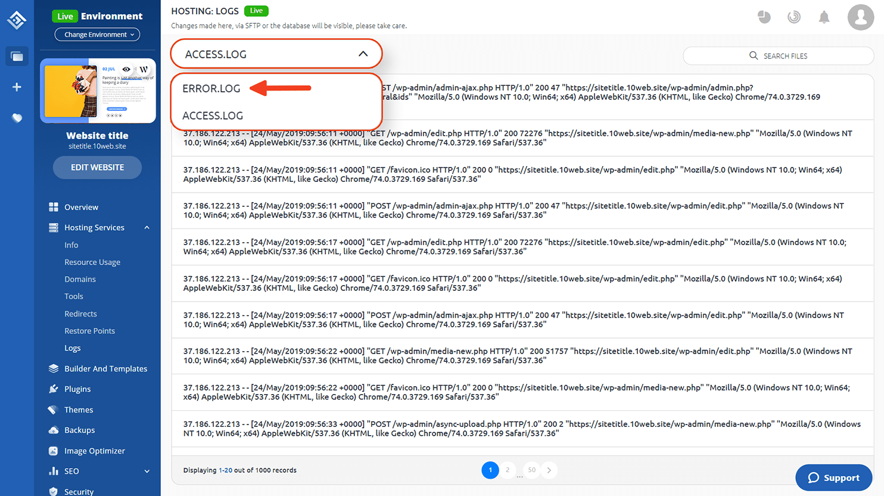The height and width of the screenshot is (496, 884).
Task: Click the Support button
Action: click(833, 478)
